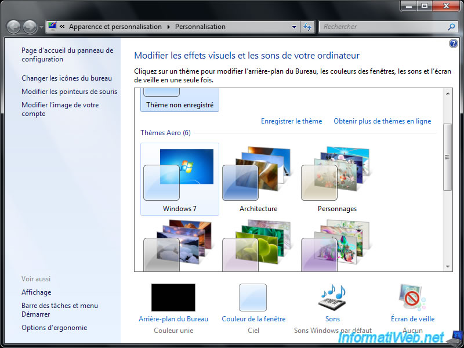Choose the Personnages theme thumbnail

(x=337, y=179)
